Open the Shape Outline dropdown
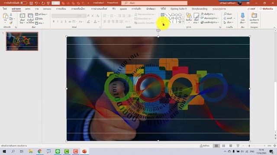Image resolution: width=277 pixels, height=155 pixels. [x=209, y=18]
